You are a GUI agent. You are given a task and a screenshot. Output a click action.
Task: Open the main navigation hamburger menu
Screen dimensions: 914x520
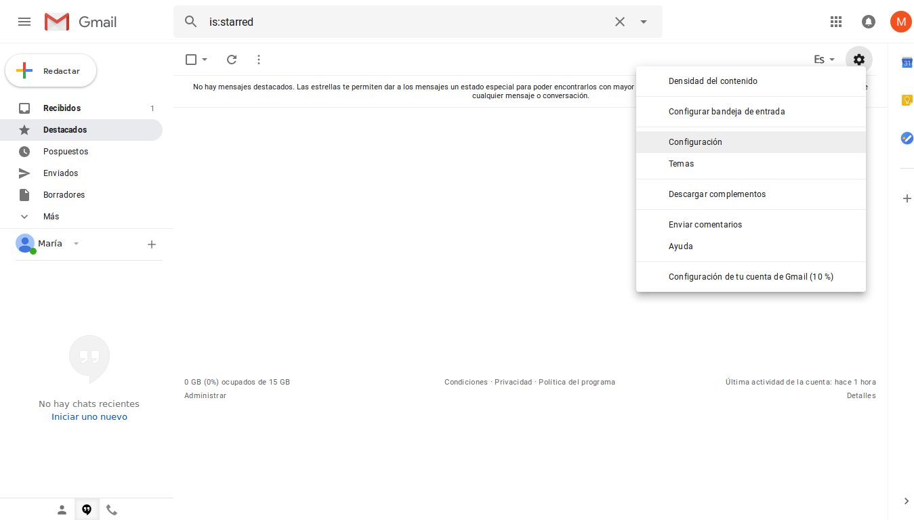point(24,21)
